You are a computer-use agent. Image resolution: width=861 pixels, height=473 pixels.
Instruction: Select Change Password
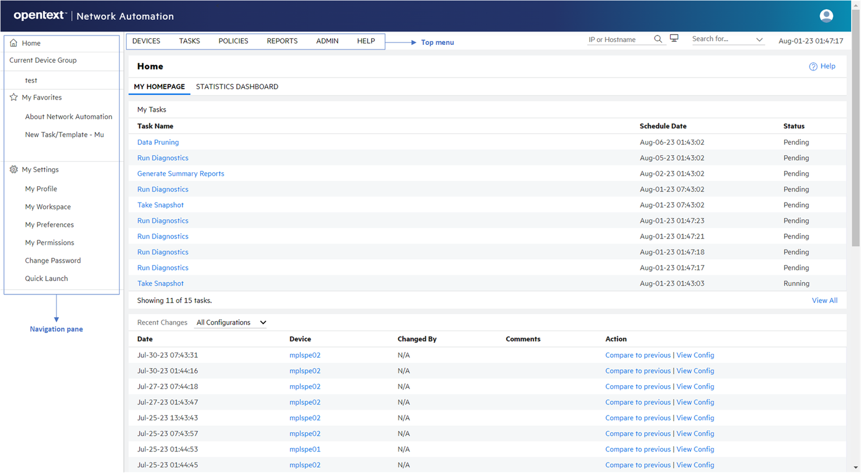(53, 261)
